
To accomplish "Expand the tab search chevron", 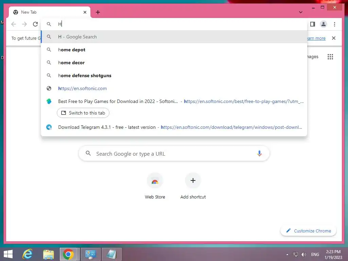I will (301, 12).
